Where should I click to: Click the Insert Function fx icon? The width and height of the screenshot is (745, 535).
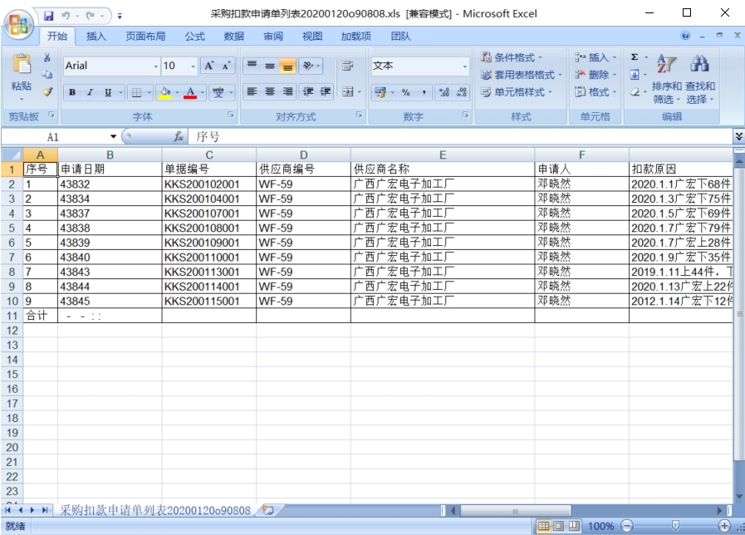[x=178, y=136]
